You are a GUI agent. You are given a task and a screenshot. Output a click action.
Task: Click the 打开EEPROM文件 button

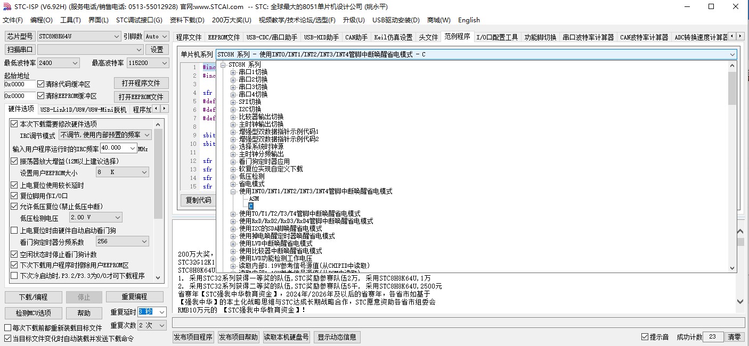pyautogui.click(x=141, y=97)
